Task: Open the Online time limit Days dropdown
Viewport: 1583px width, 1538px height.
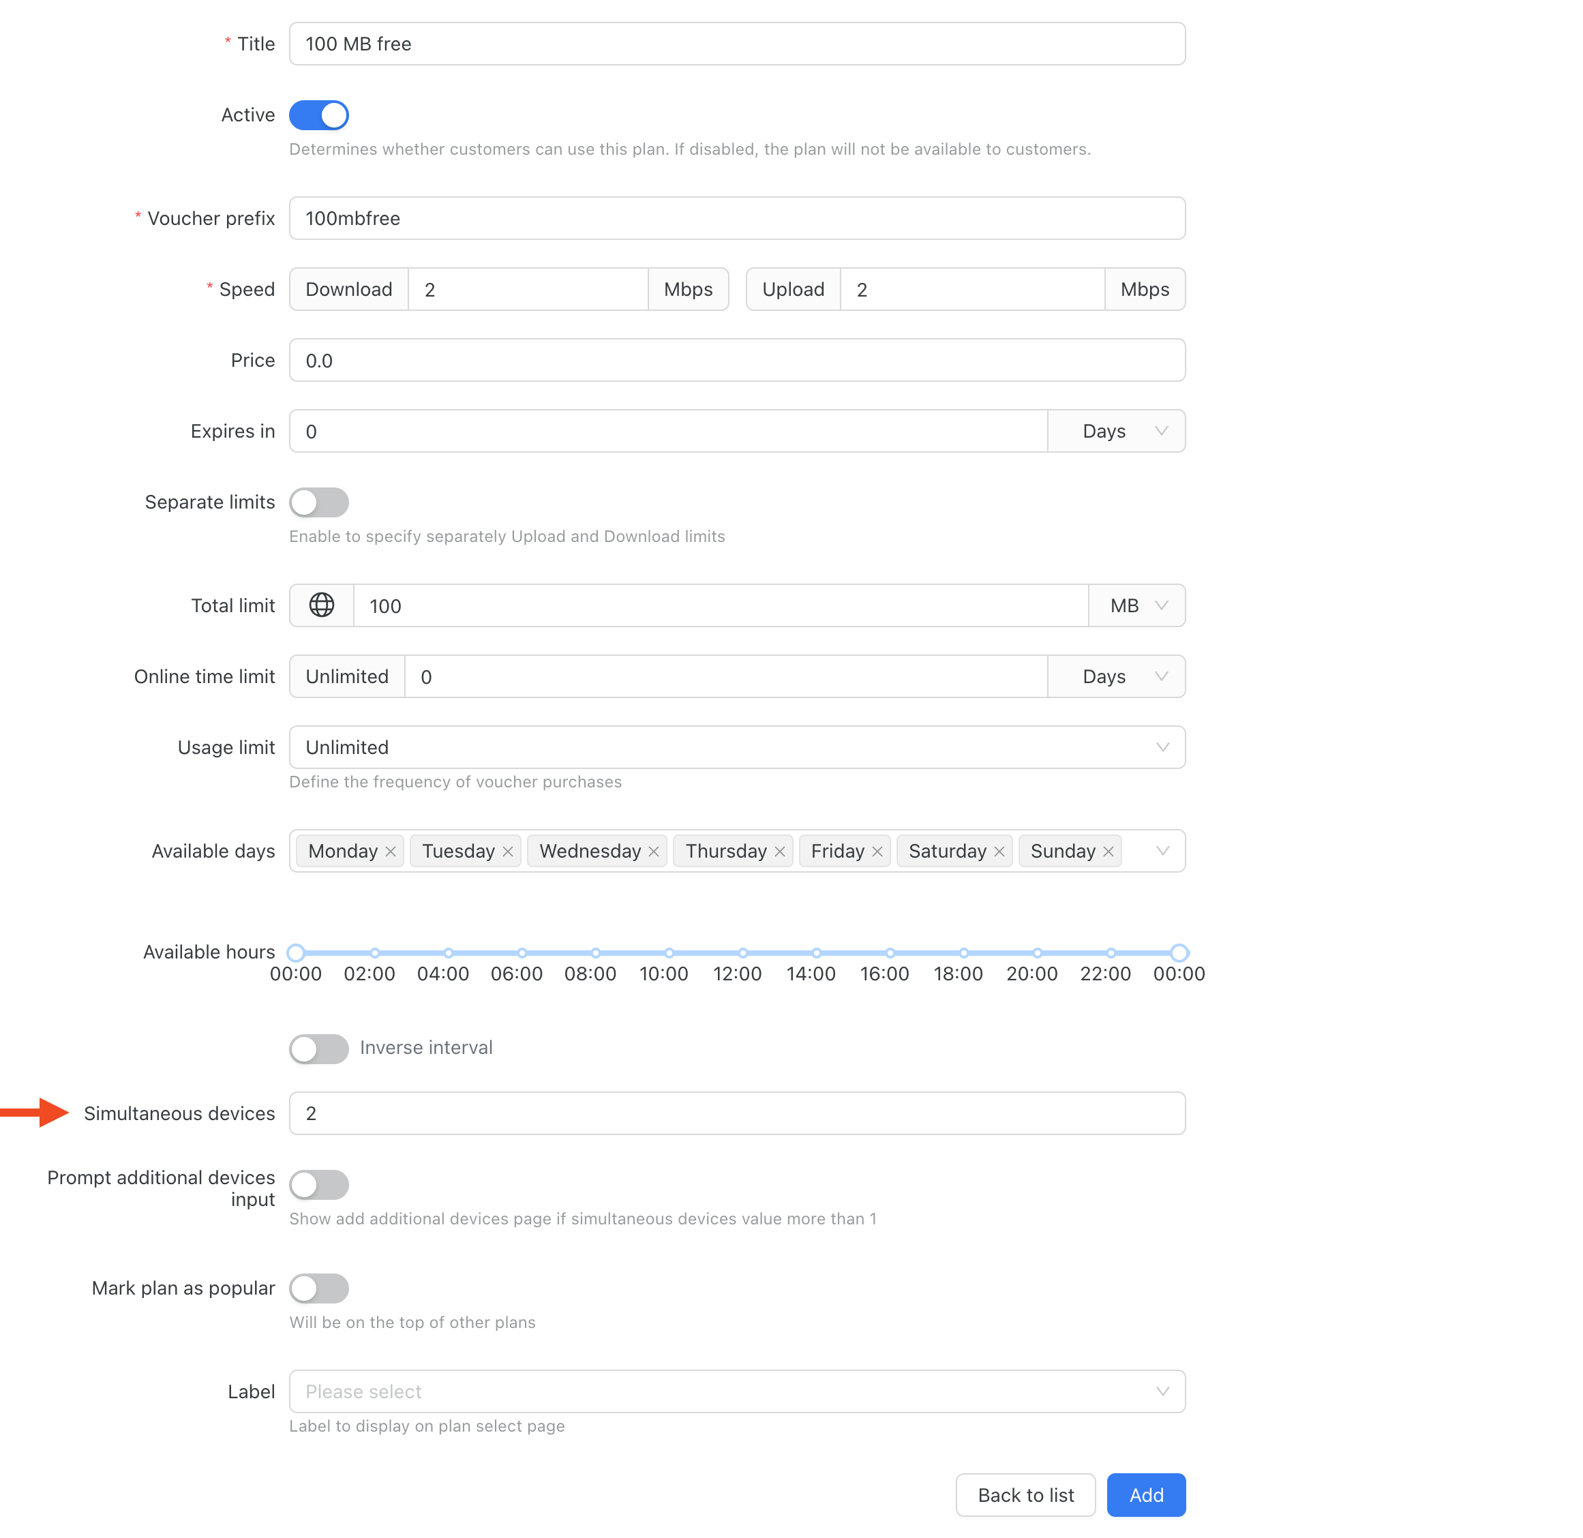Action: (x=1117, y=677)
